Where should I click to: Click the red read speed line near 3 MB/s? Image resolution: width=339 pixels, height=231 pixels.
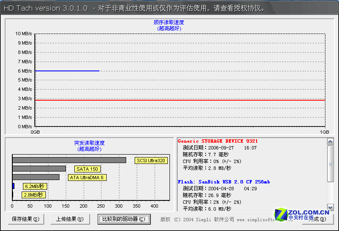(180, 100)
